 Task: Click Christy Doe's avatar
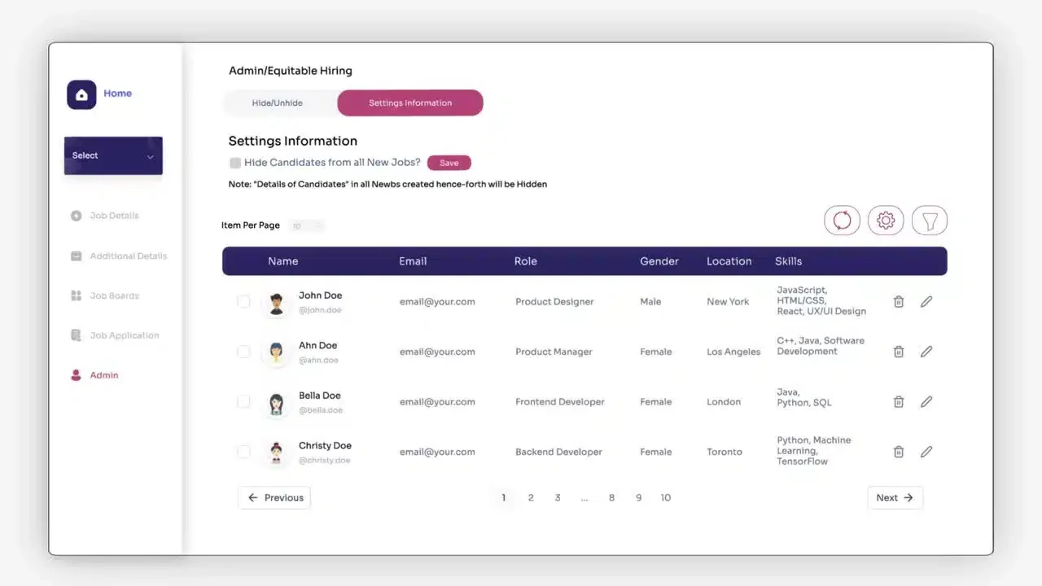coord(277,453)
